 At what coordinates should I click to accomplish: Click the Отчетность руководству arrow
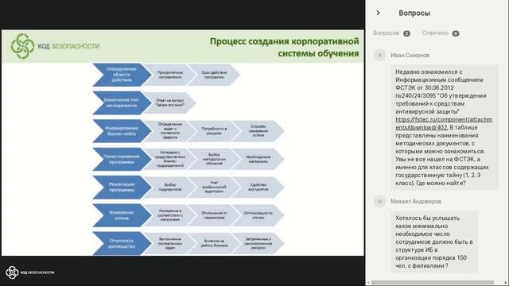tap(122, 244)
